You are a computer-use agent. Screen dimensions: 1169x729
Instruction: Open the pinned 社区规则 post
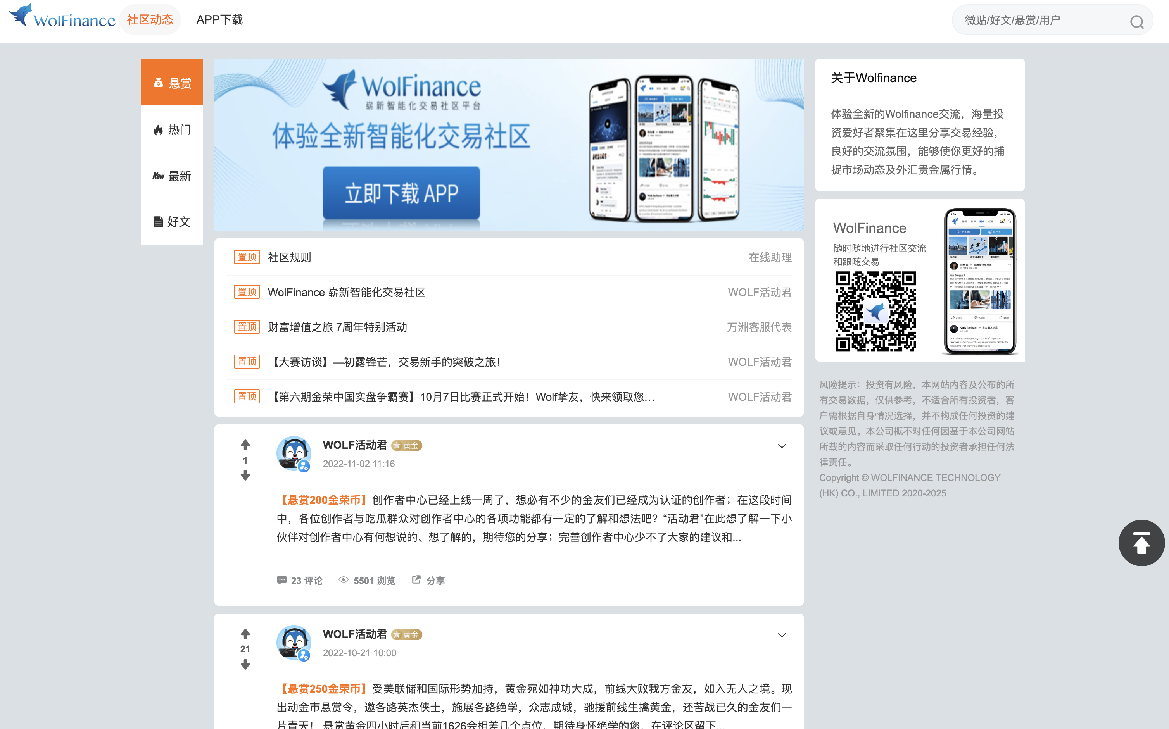click(289, 257)
